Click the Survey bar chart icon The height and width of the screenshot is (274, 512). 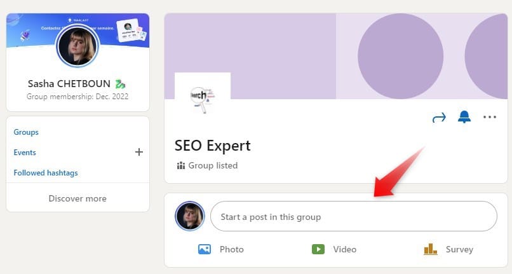430,249
